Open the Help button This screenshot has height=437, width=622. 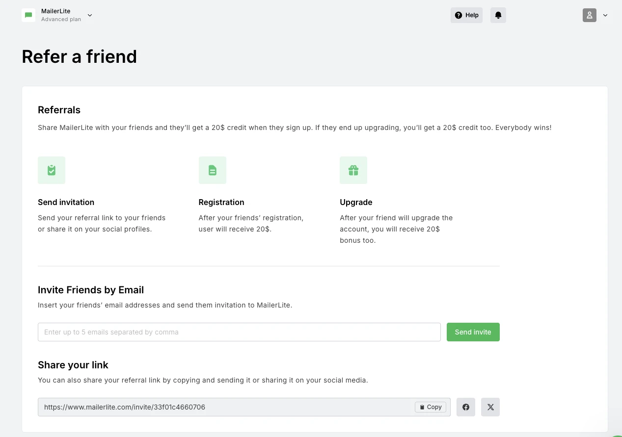point(466,15)
